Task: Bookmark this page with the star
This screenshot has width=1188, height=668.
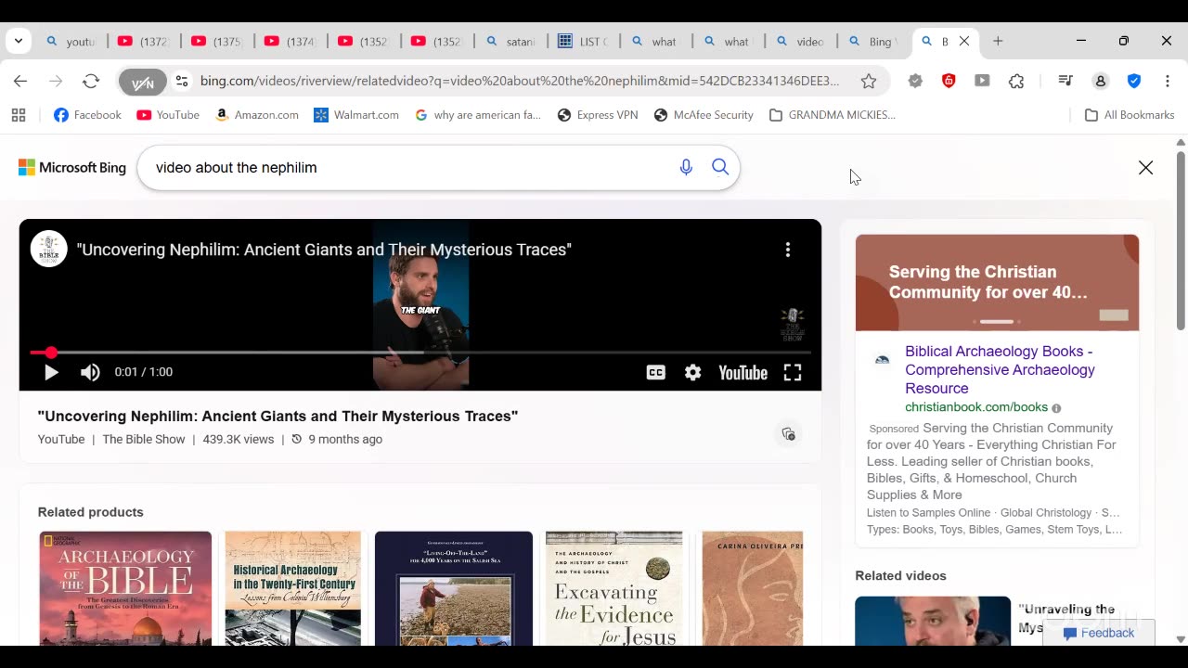Action: pyautogui.click(x=869, y=81)
